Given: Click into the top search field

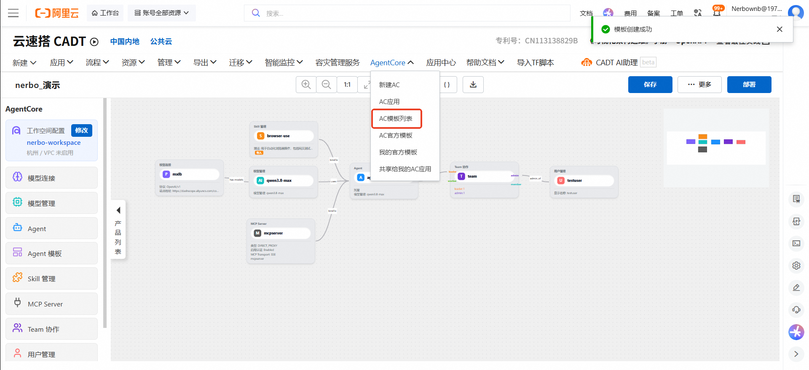Looking at the screenshot, I should tap(407, 13).
